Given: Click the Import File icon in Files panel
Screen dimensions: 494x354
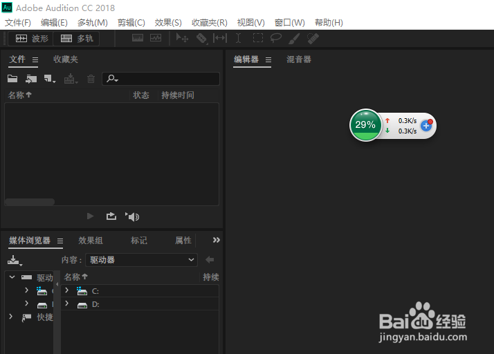Looking at the screenshot, I should click(x=31, y=79).
